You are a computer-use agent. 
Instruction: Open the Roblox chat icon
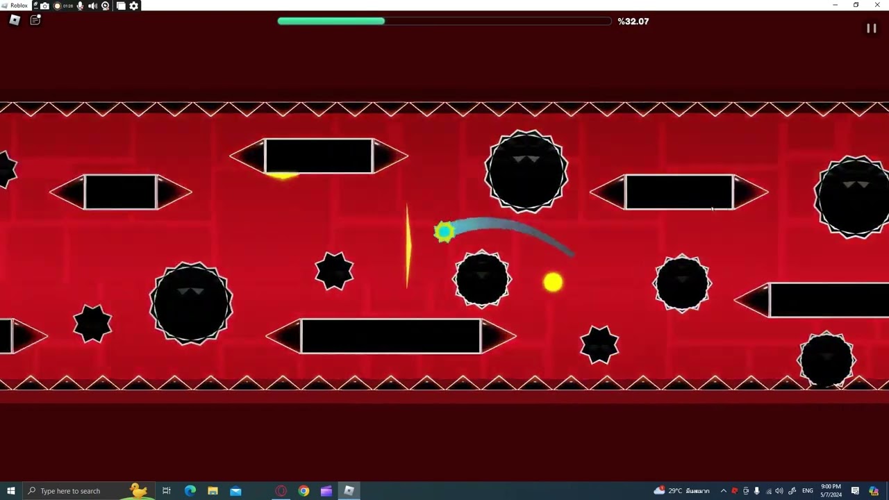35,20
